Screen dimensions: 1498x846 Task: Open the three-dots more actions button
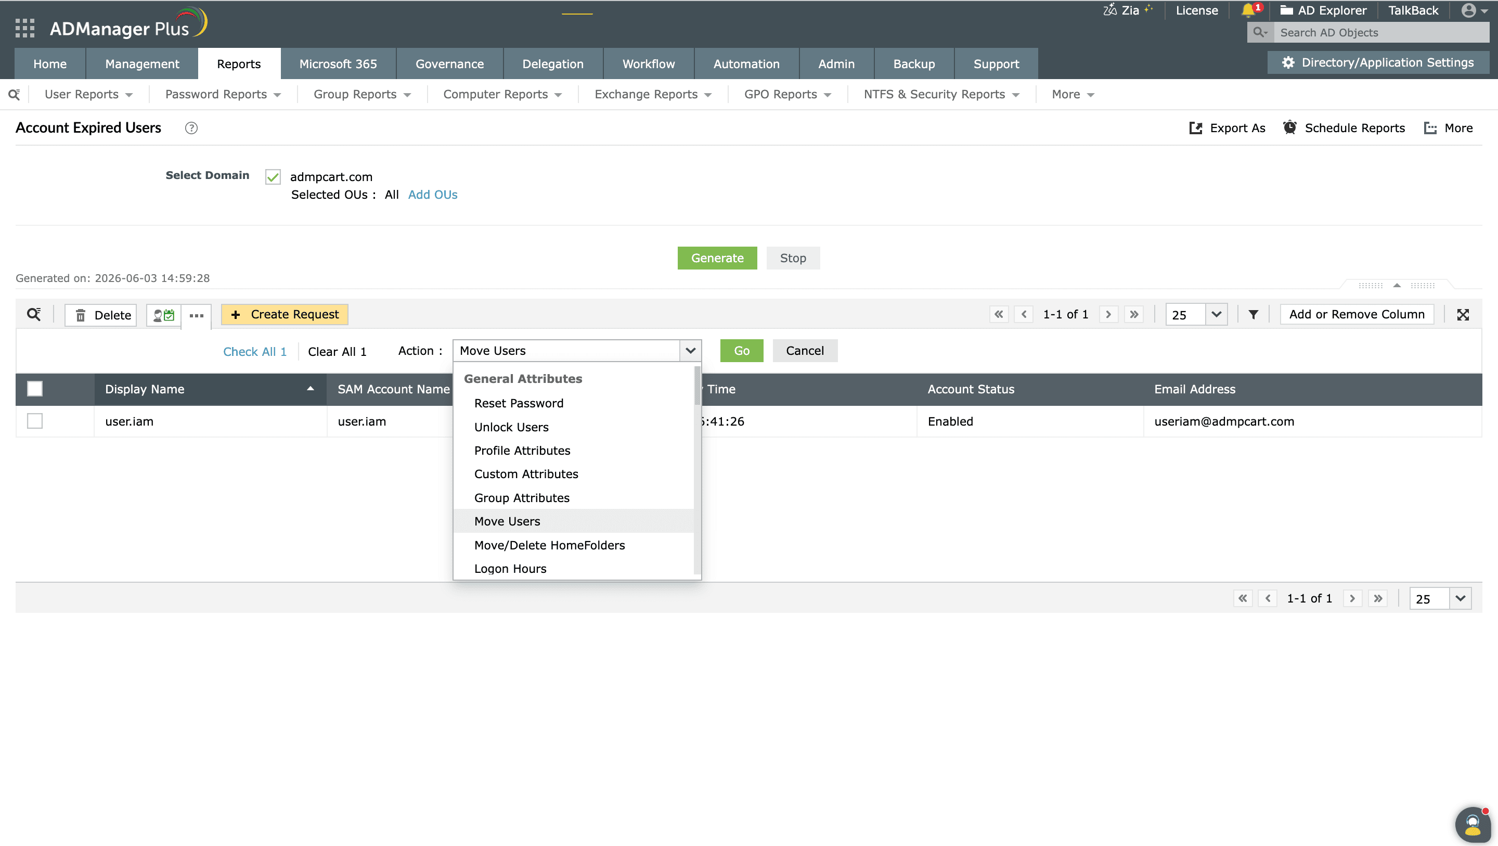point(197,315)
